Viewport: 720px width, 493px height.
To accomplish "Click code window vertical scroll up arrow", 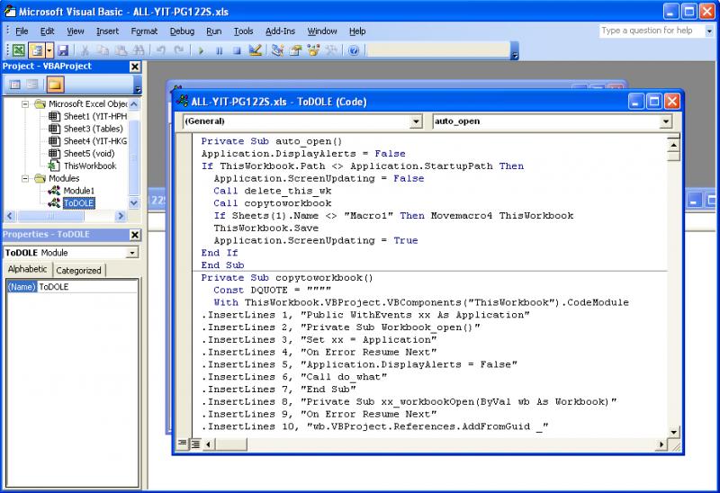I will pyautogui.click(x=673, y=145).
